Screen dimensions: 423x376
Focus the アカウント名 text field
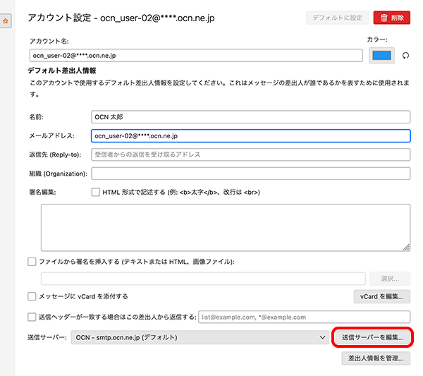(196, 56)
